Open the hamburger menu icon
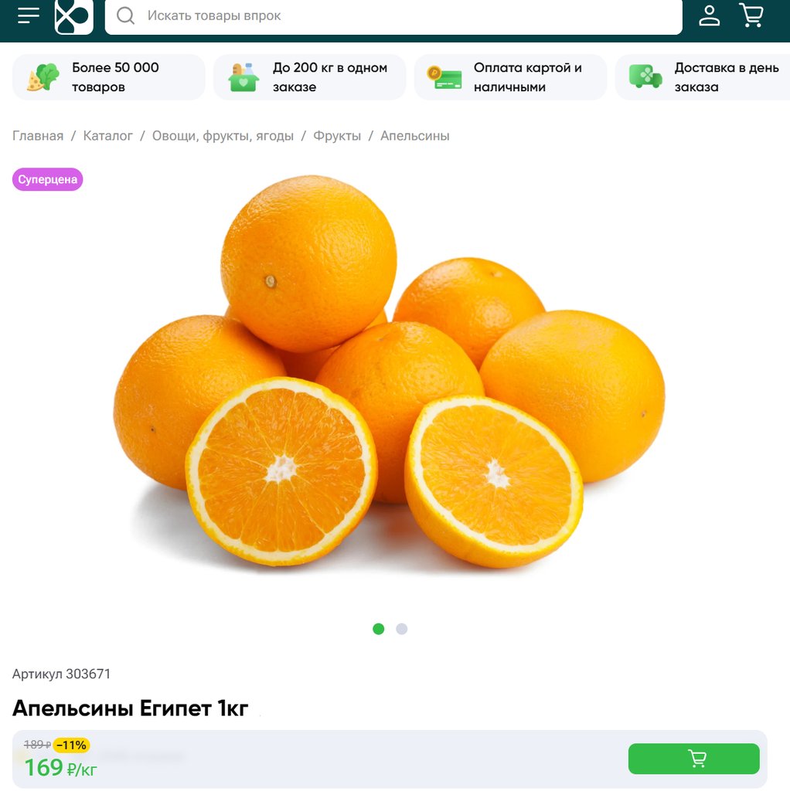The image size is (790, 791). [29, 15]
